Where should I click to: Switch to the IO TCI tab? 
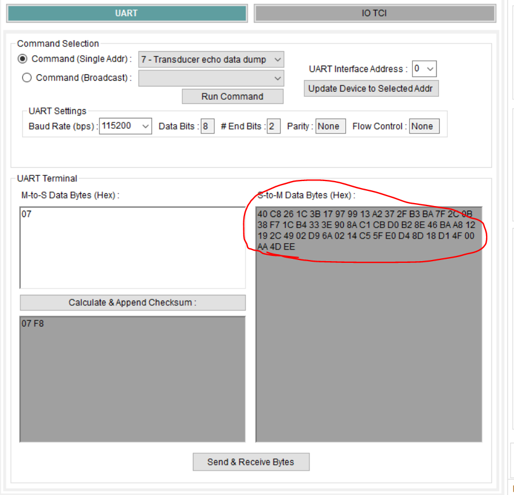(375, 13)
